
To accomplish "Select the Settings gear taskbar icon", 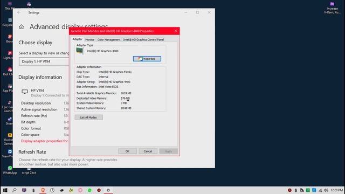I will point(108,190).
